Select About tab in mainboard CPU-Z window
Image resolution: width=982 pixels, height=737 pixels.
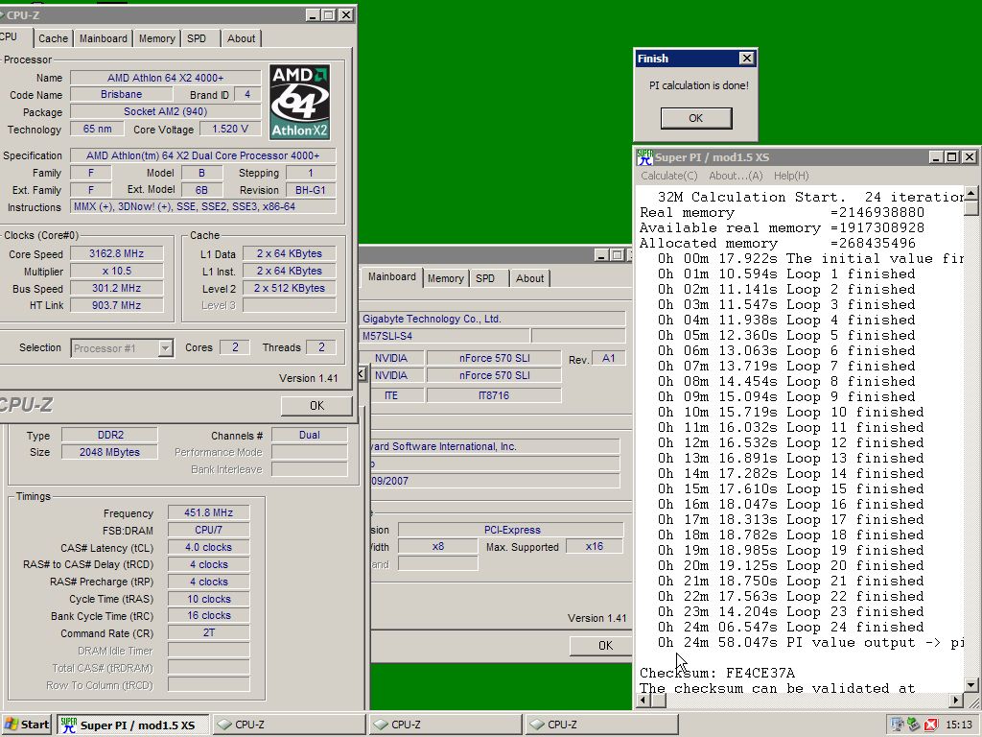(x=529, y=278)
